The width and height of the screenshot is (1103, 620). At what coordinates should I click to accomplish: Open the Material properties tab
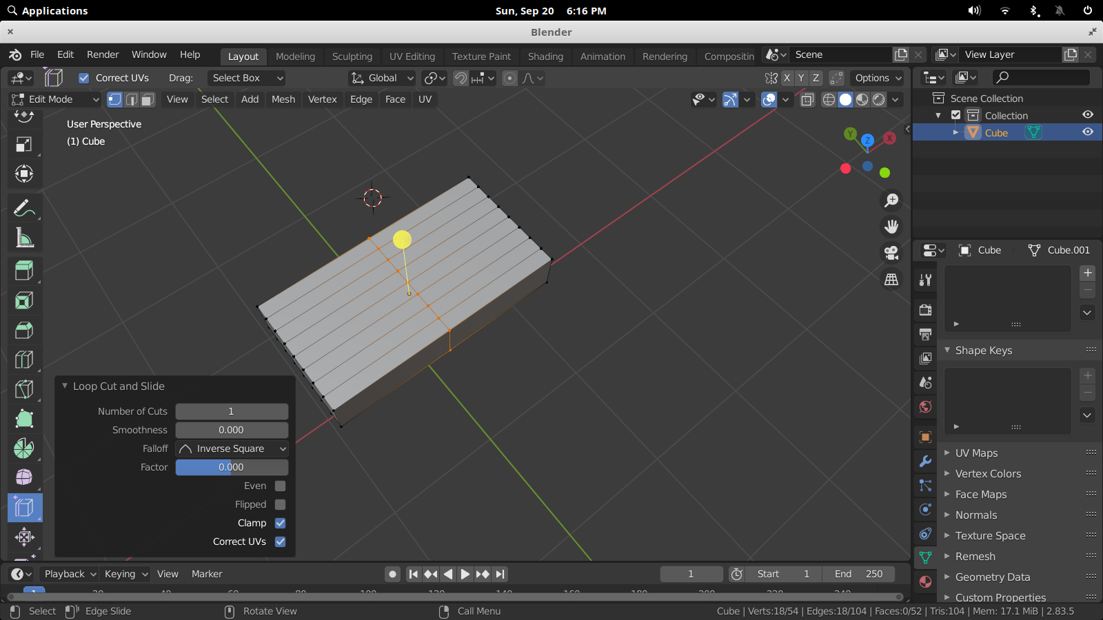pyautogui.click(x=924, y=581)
